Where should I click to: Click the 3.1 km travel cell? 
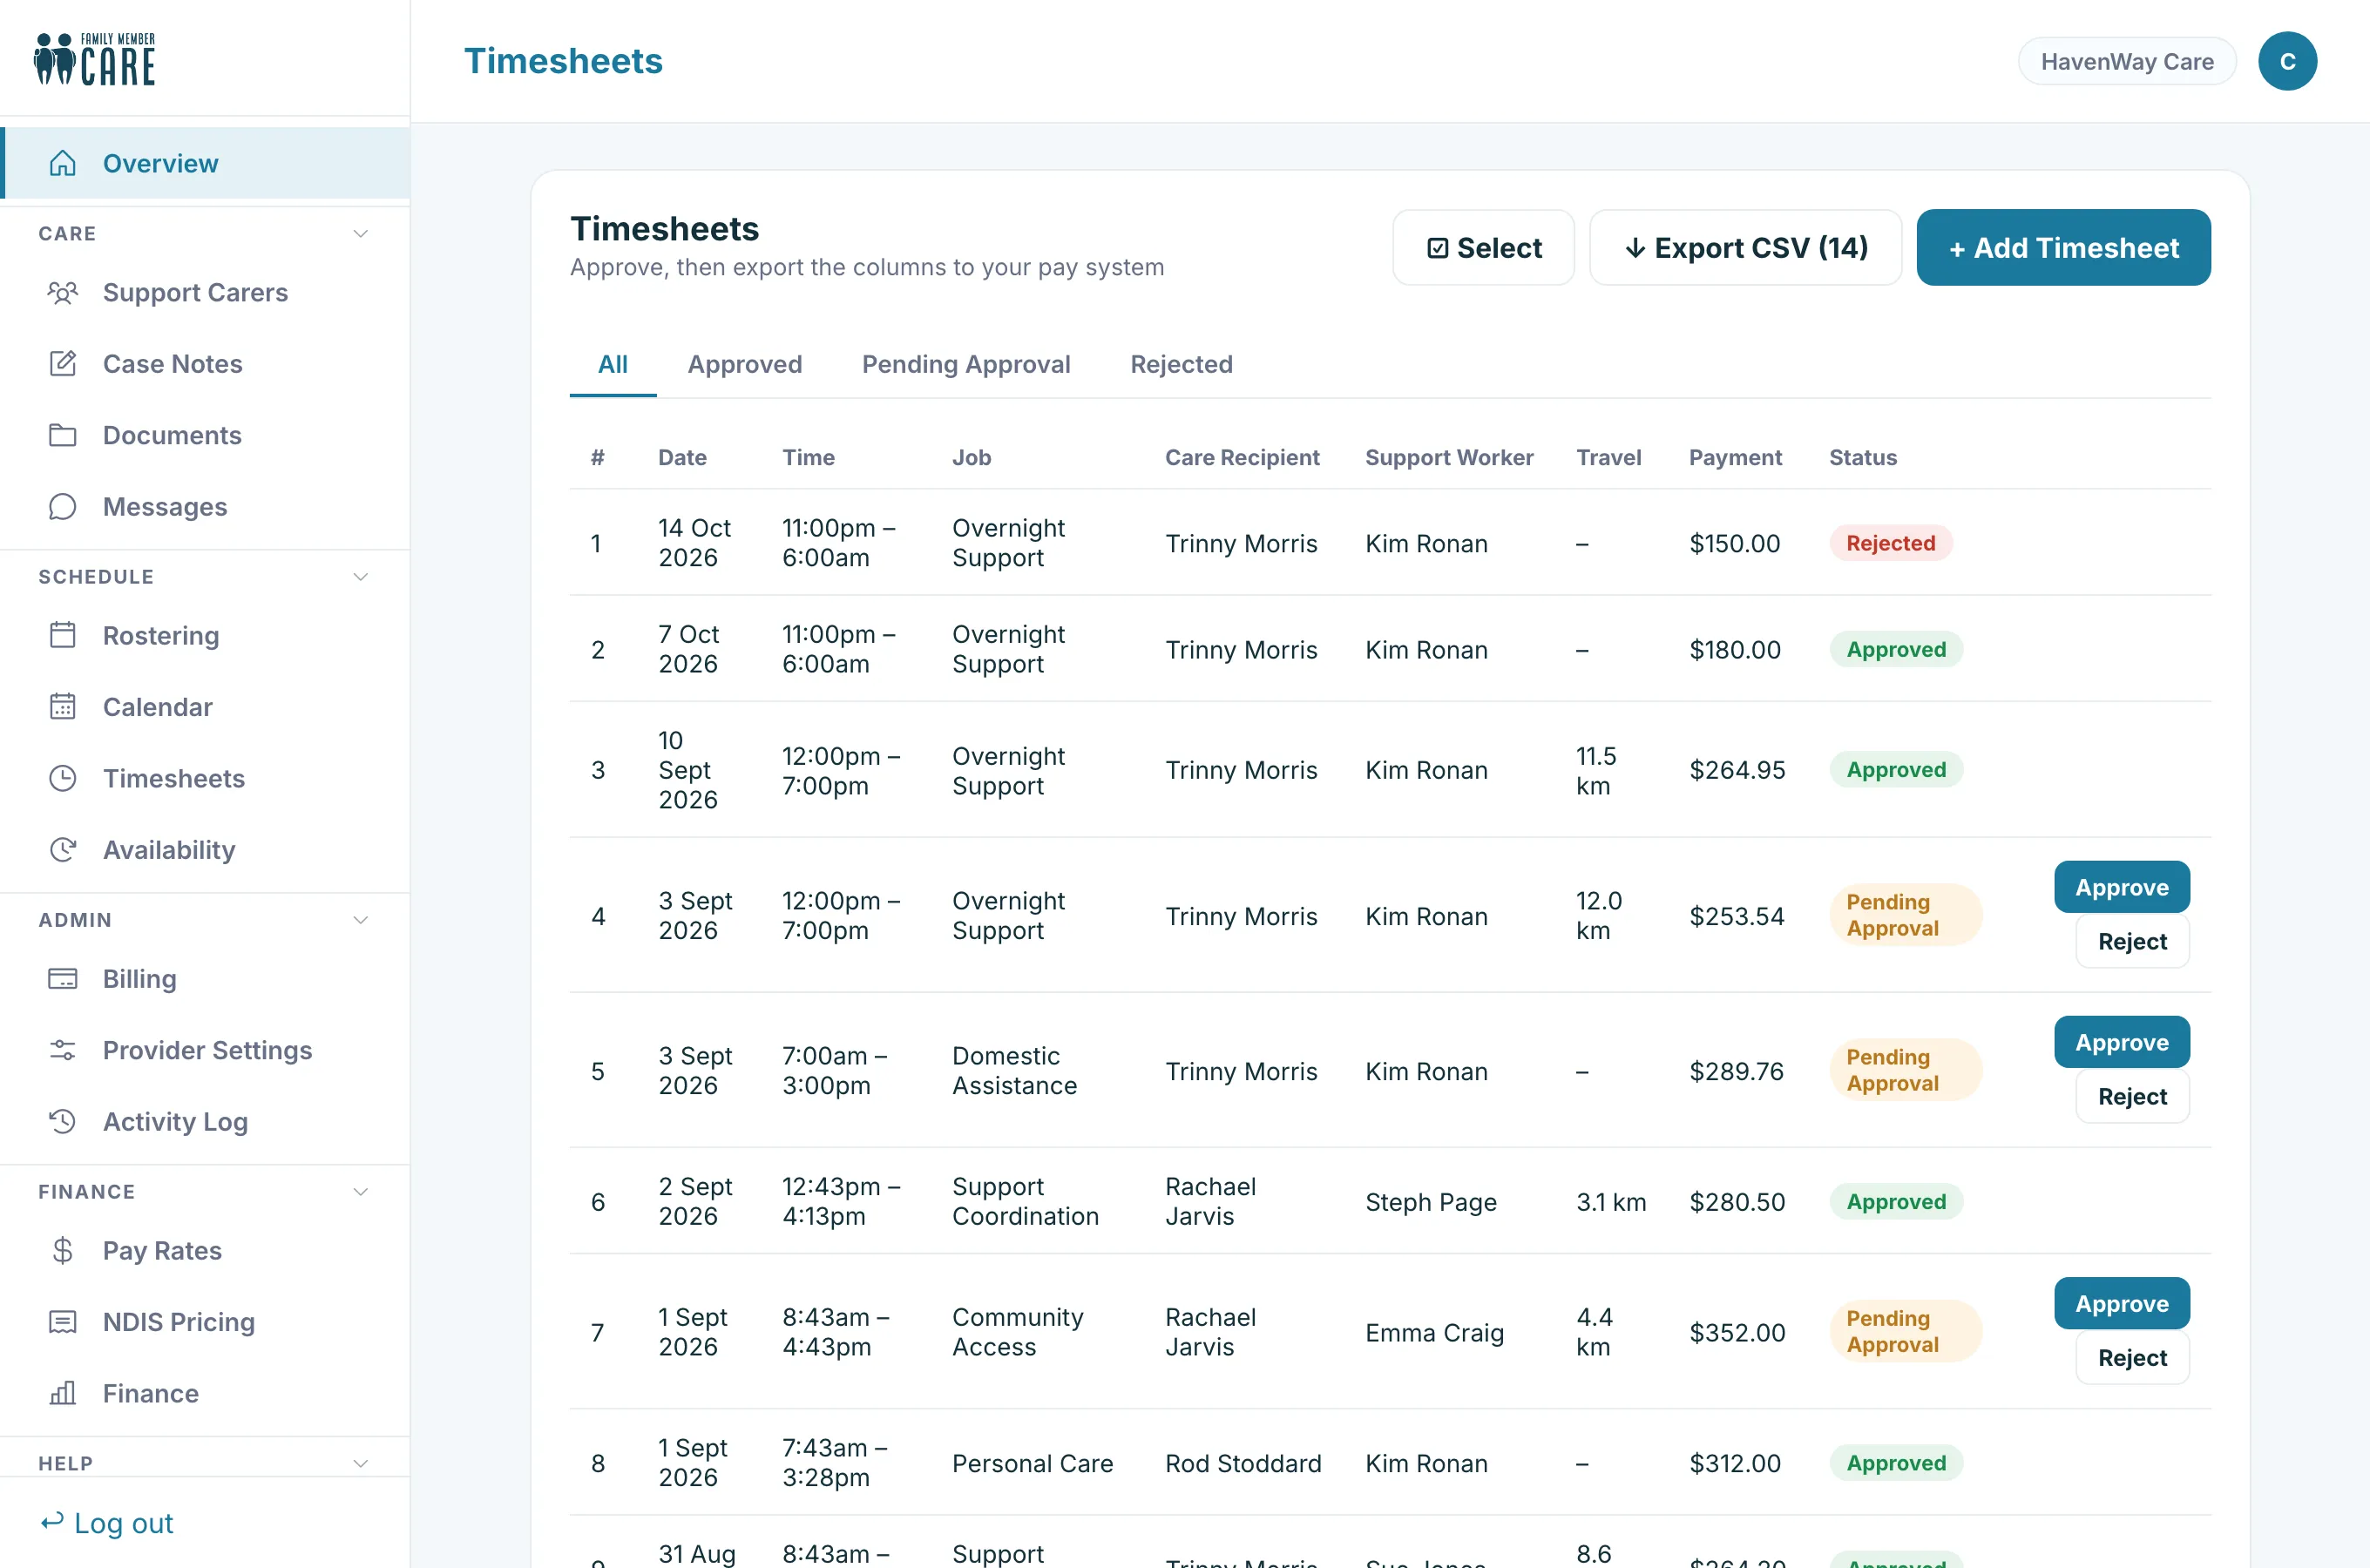pyautogui.click(x=1611, y=1201)
